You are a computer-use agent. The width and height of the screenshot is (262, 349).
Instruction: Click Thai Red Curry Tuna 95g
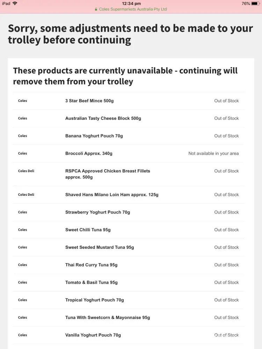91,265
